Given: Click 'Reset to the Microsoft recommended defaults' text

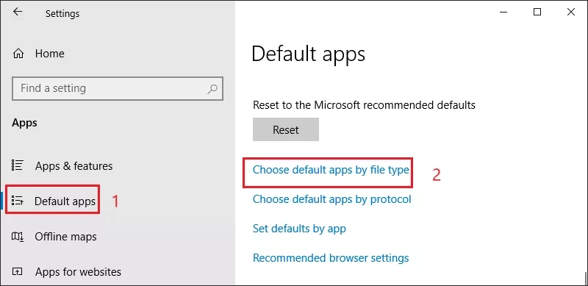Looking at the screenshot, I should 364,104.
